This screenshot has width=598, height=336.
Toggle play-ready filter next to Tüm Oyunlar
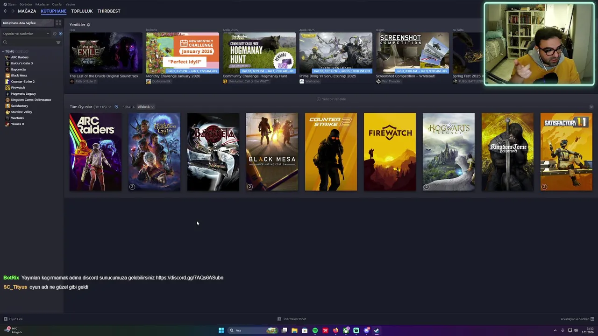[x=116, y=107]
